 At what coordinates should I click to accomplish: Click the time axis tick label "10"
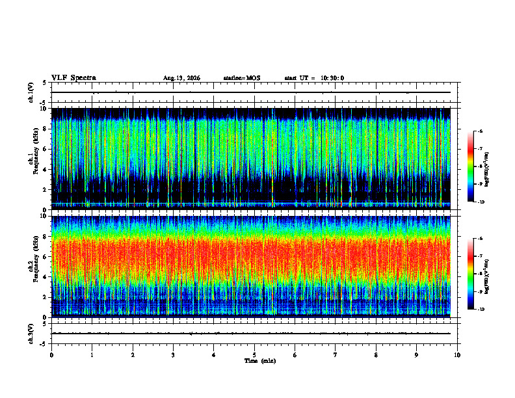[457, 355]
